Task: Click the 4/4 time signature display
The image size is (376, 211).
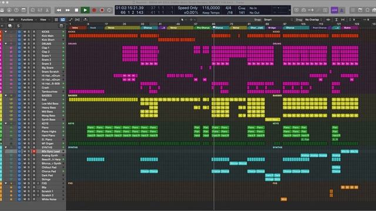Action: point(229,8)
